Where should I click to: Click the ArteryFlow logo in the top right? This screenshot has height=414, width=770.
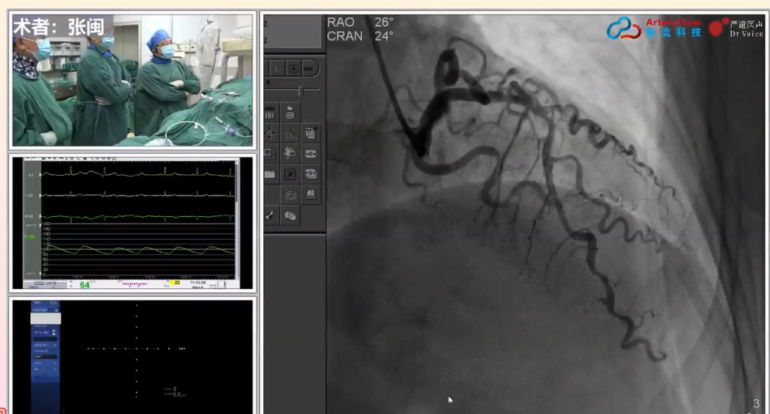tap(655, 28)
